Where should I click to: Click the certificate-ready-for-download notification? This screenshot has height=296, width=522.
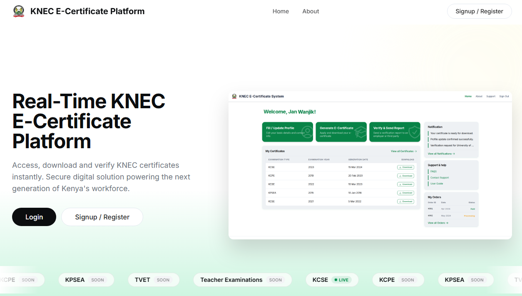(x=452, y=133)
